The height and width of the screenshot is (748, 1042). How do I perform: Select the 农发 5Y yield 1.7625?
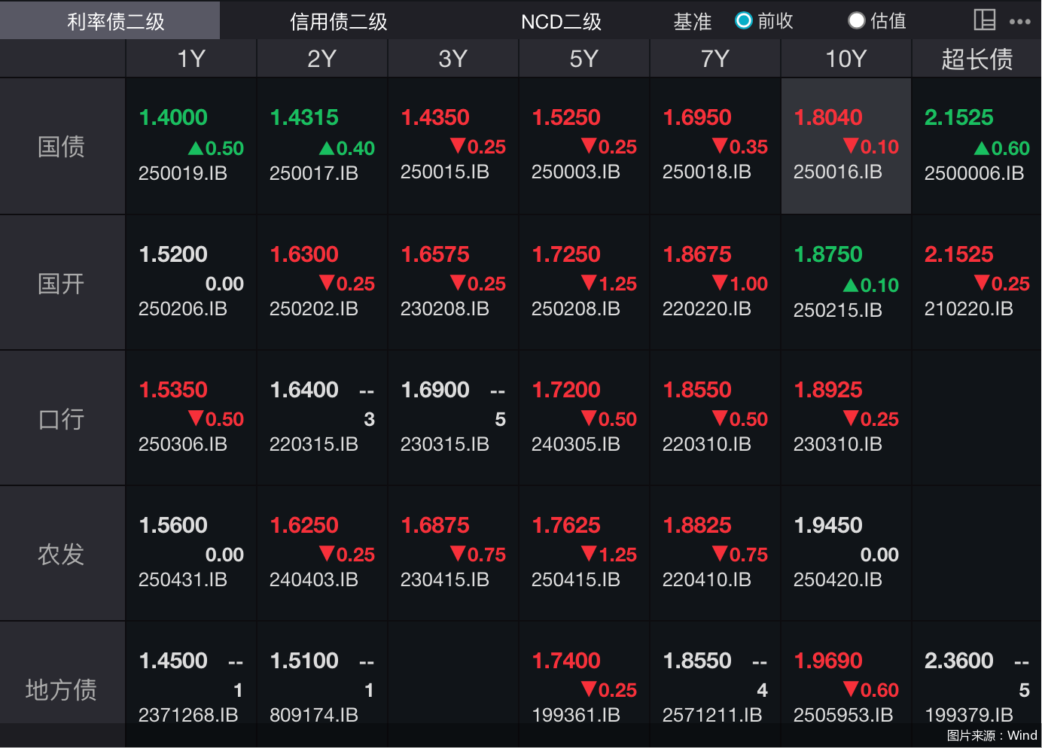click(x=566, y=525)
